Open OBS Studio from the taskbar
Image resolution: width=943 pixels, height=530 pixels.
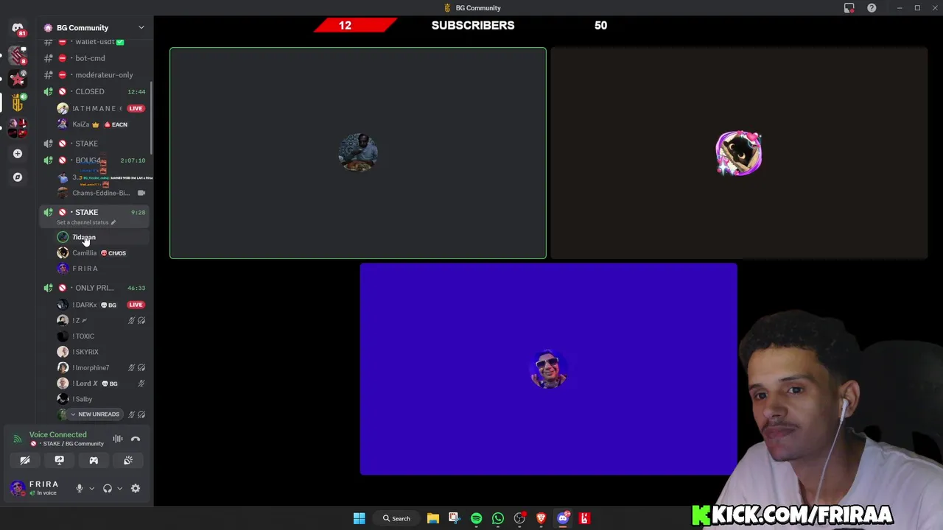click(519, 518)
